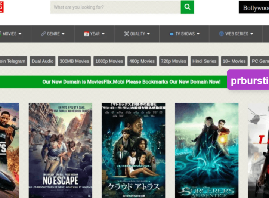This screenshot has width=269, height=198.
Task: Open the No Escape movie poster
Action: [x=61, y=150]
